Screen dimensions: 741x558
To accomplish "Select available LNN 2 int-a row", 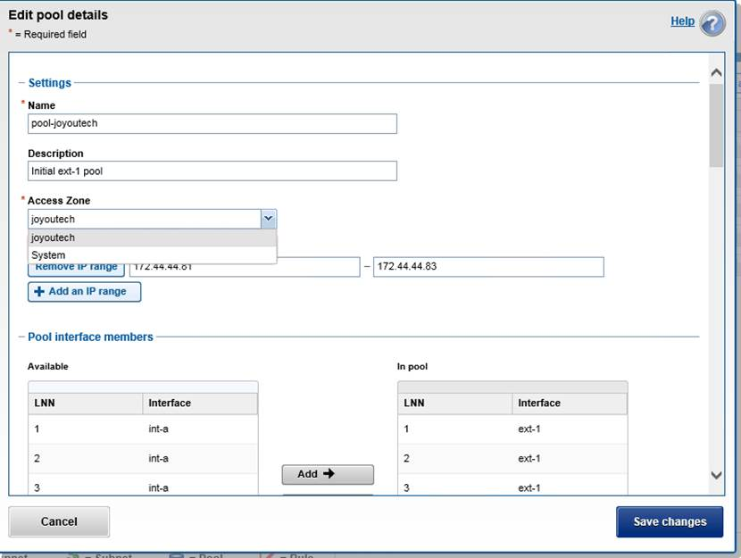I will pos(143,459).
